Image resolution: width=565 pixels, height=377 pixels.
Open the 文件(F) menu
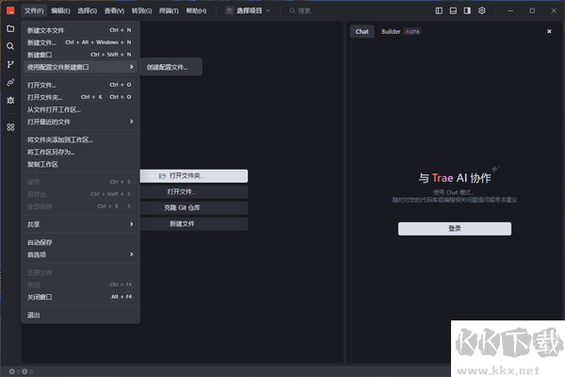34,10
